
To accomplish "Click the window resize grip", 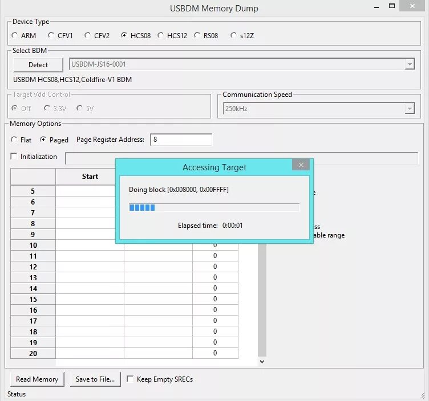I will pos(423,395).
